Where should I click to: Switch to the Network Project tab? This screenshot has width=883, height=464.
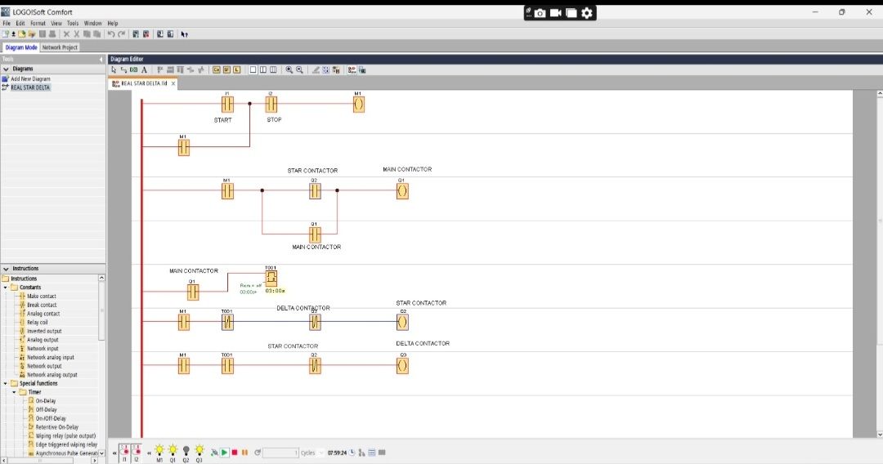click(60, 47)
